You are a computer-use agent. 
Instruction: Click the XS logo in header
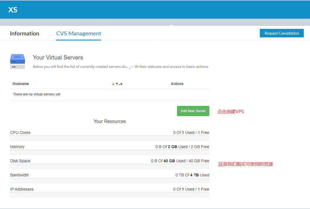13,10
